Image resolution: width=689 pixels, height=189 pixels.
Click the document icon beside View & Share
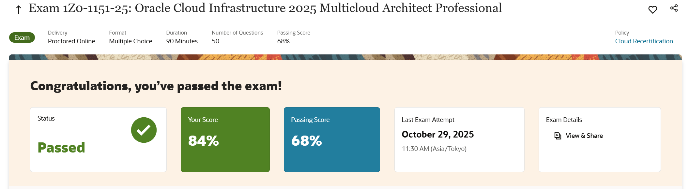coord(558,136)
